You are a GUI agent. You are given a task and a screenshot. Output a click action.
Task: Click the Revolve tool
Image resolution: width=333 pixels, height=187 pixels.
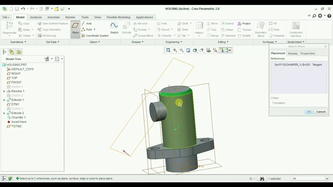point(140,23)
